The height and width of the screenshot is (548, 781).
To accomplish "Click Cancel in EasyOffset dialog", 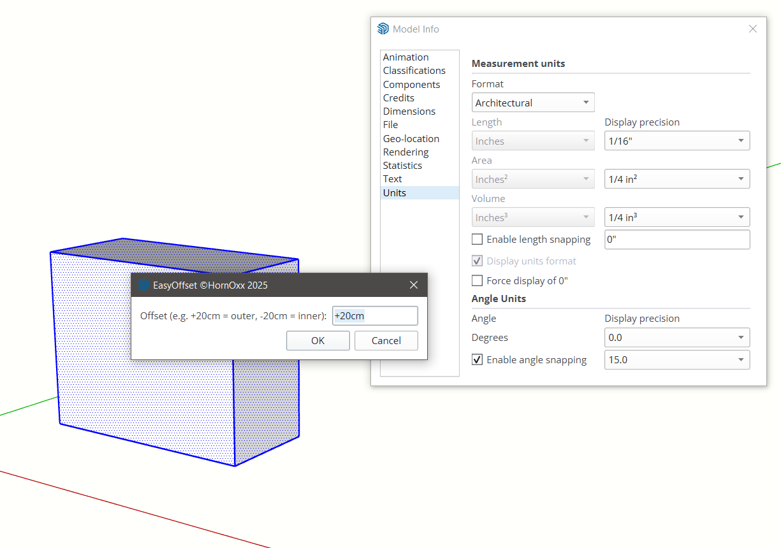I will point(386,341).
